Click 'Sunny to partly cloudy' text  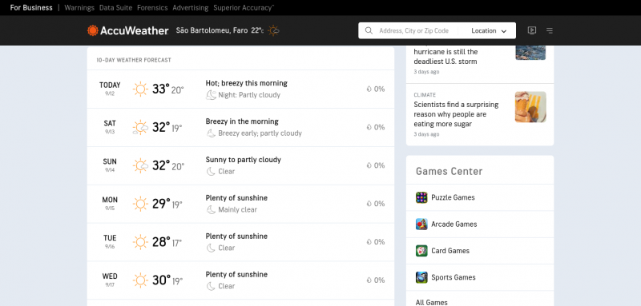(244, 160)
